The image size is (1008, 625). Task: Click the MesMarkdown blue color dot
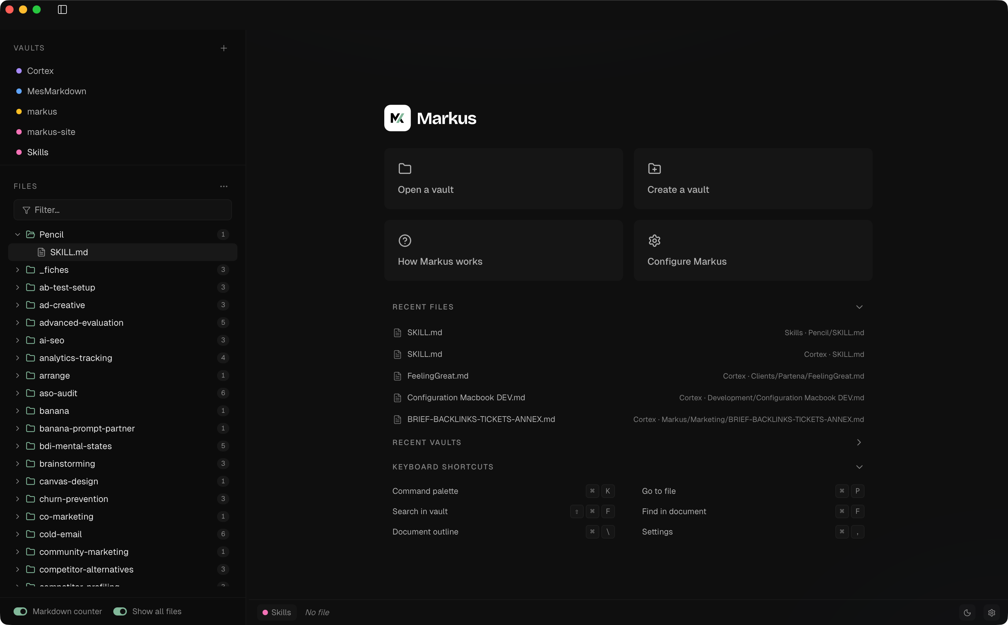(x=19, y=92)
